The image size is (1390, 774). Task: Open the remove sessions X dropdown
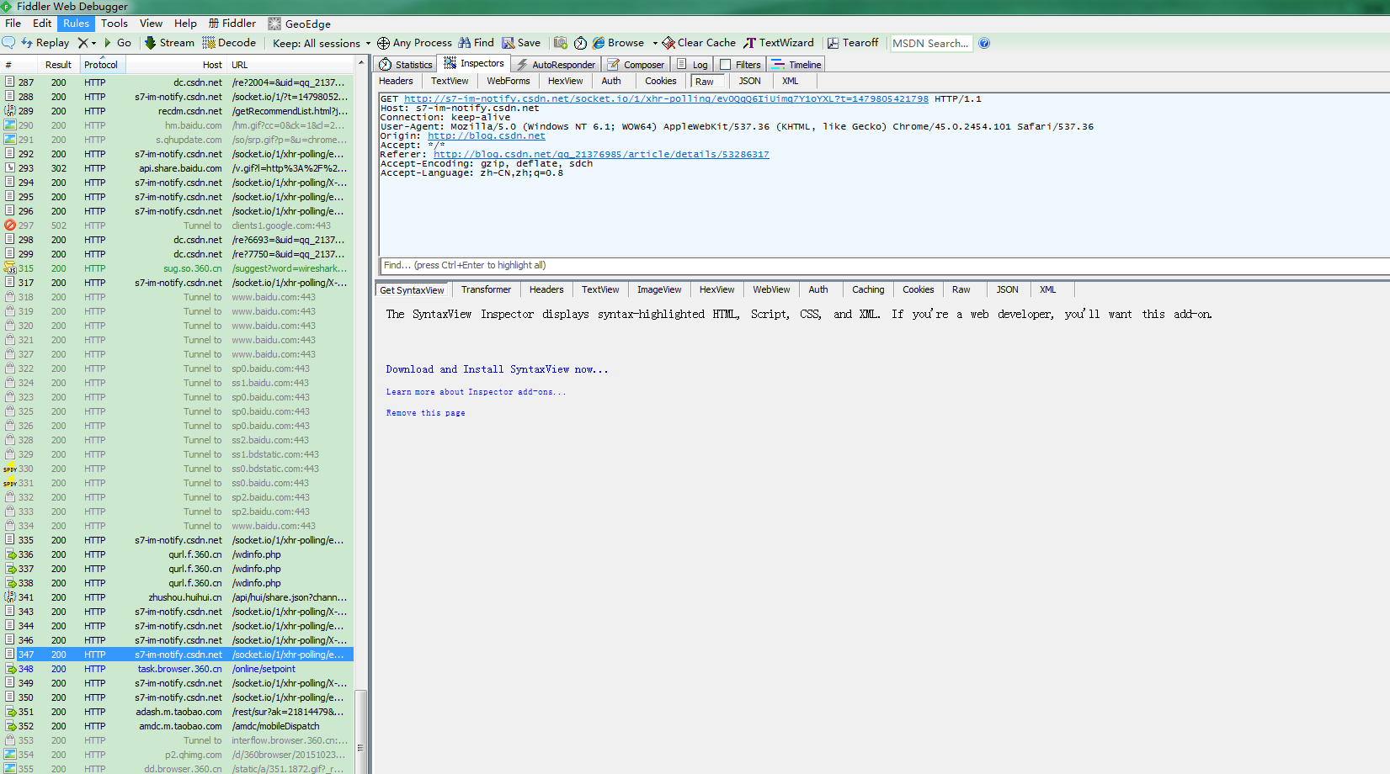pyautogui.click(x=93, y=42)
